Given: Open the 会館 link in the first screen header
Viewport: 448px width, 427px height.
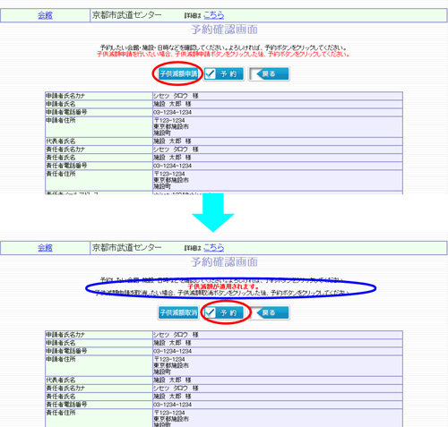Looking at the screenshot, I should 45,15.
